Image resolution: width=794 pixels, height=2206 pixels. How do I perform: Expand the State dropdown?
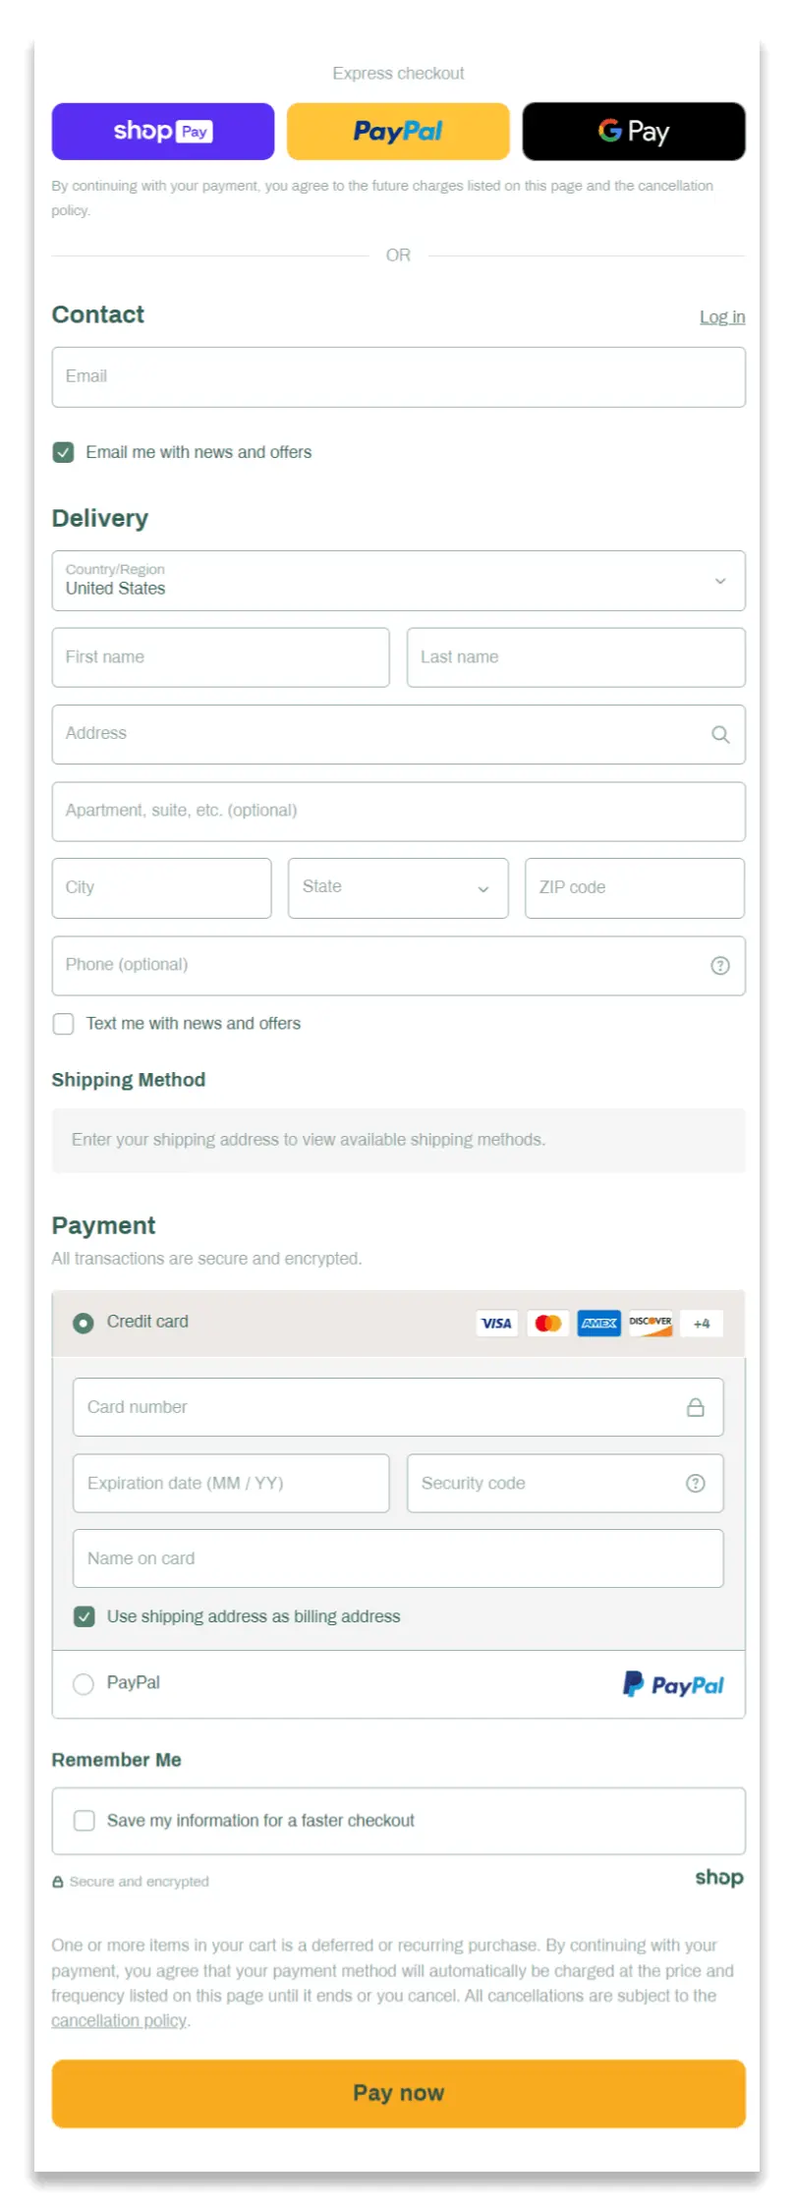398,887
